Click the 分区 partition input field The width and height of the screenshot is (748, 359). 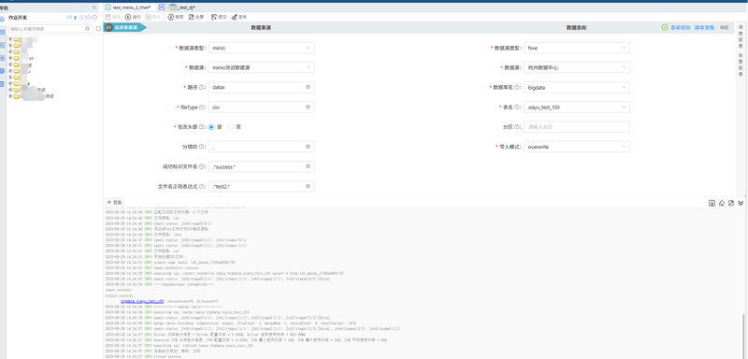point(576,127)
